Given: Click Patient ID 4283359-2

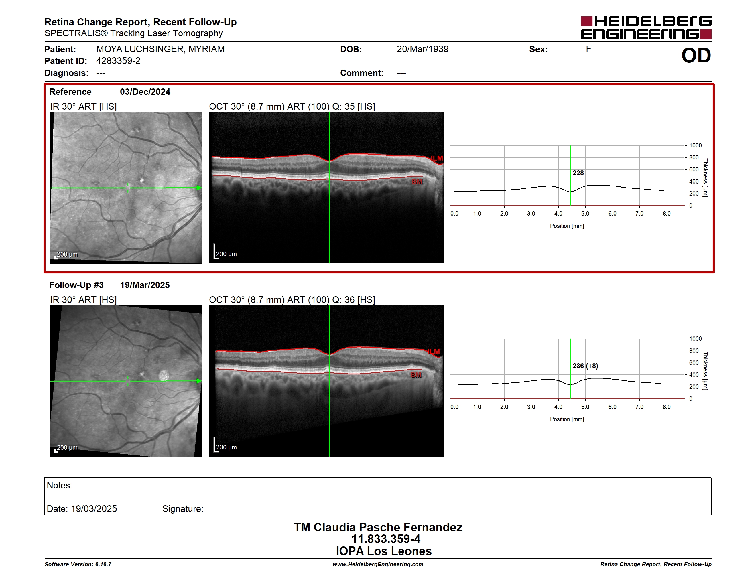Looking at the screenshot, I should pos(118,61).
